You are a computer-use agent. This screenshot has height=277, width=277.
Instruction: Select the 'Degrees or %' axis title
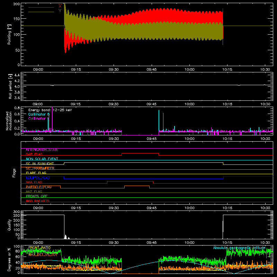tap(9, 259)
